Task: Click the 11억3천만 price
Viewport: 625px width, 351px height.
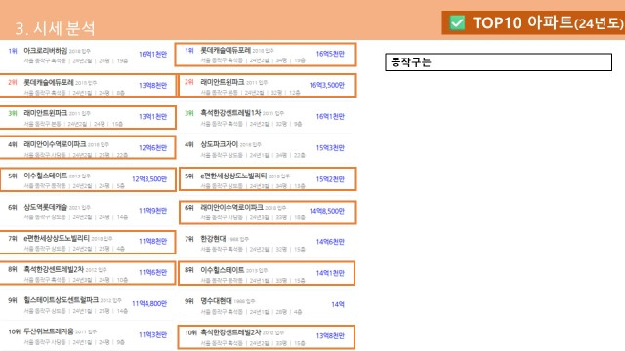Action: pyautogui.click(x=152, y=335)
